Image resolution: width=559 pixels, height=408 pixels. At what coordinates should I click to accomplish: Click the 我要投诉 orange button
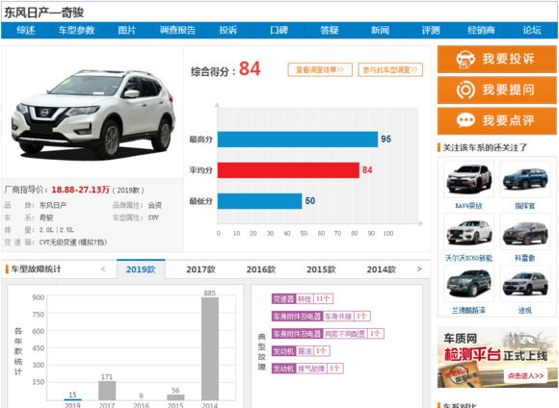pos(497,59)
